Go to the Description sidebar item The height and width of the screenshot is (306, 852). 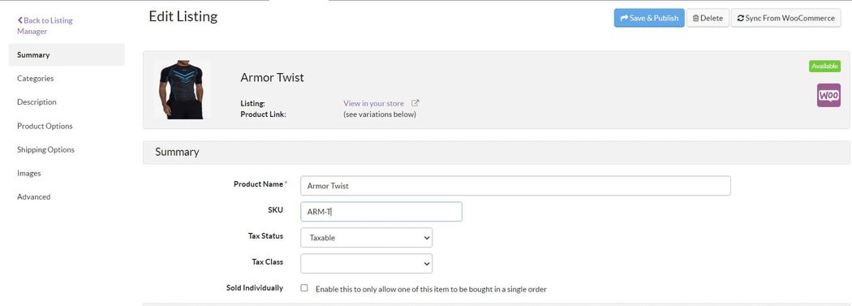(37, 101)
